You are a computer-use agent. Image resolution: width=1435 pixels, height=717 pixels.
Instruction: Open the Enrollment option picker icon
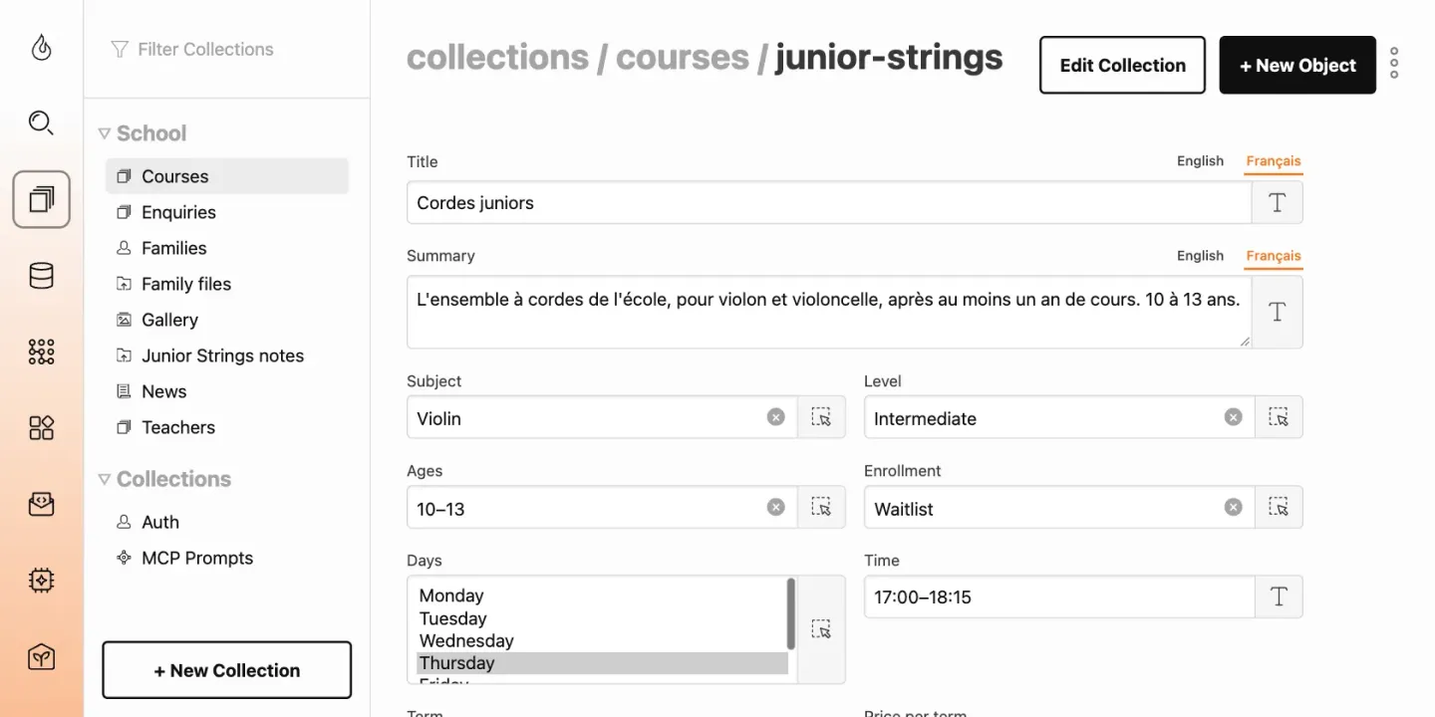click(x=1279, y=507)
